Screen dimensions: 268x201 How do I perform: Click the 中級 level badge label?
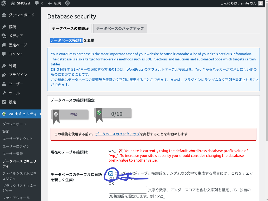(x=74, y=114)
